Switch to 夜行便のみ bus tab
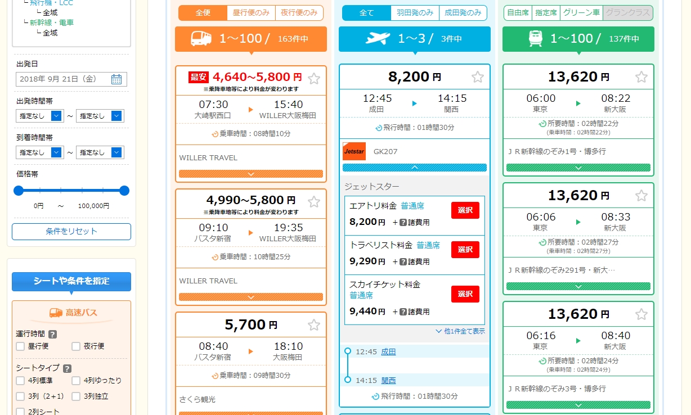 pyautogui.click(x=299, y=13)
